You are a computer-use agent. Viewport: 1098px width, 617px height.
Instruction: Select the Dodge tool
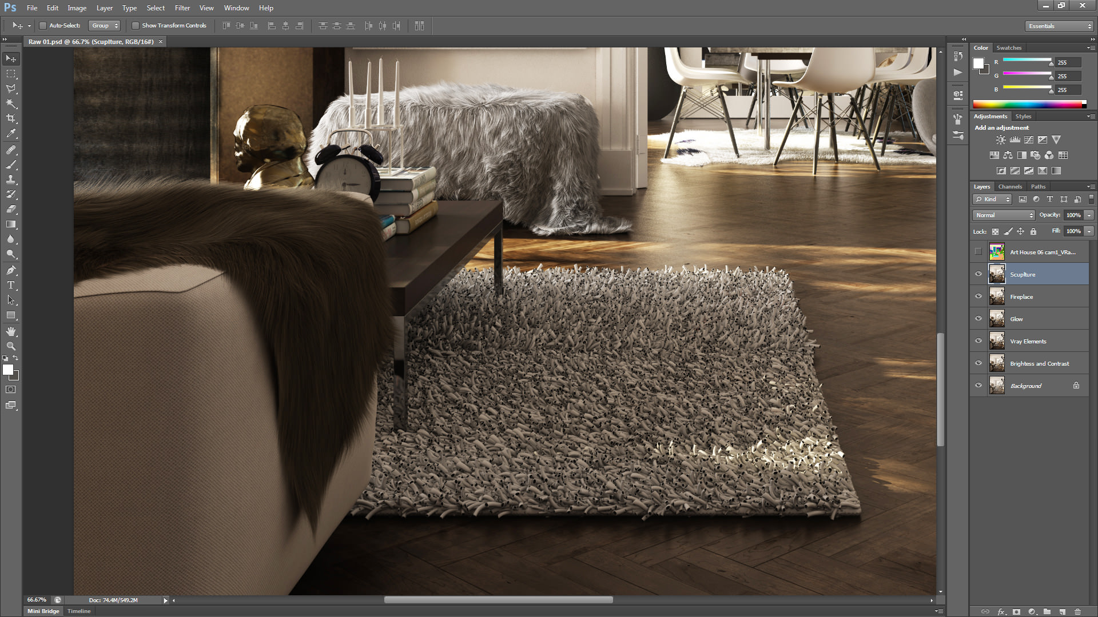11,254
